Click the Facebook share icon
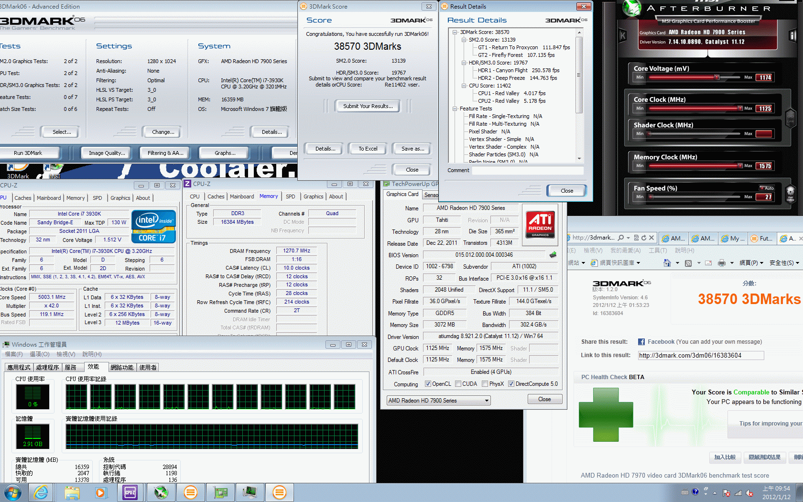The image size is (803, 502). pos(641,342)
